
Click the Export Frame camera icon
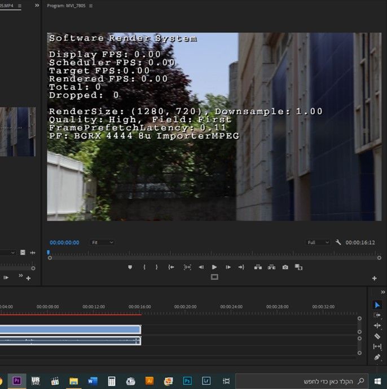(x=285, y=267)
